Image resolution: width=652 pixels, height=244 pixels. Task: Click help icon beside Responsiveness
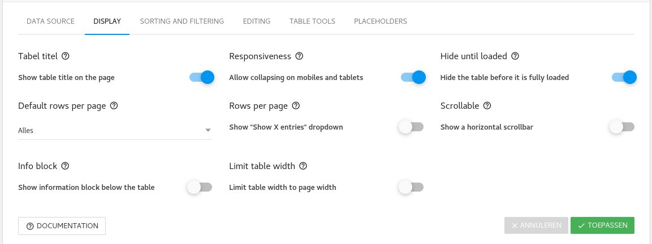click(x=299, y=56)
